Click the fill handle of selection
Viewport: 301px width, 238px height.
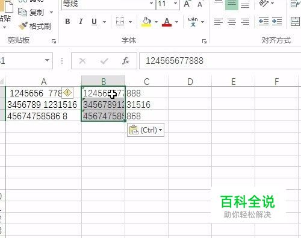pos(125,121)
